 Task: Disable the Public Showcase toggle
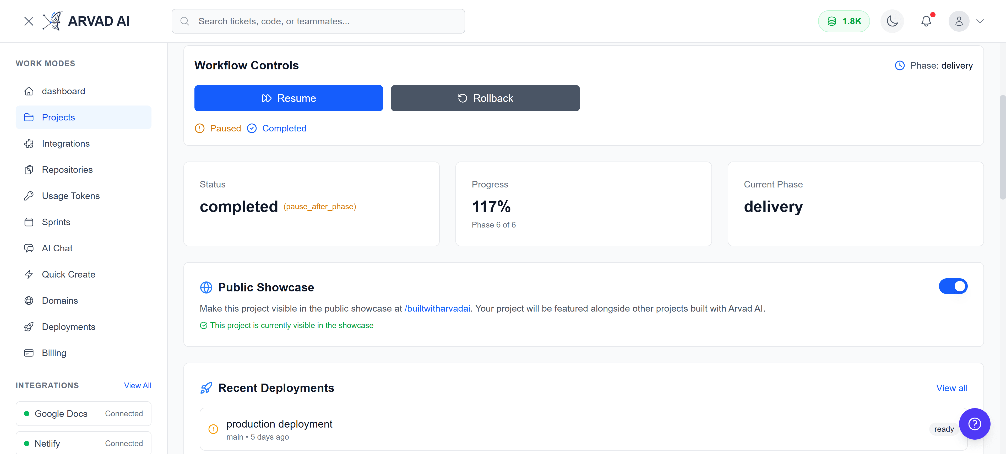[x=953, y=286]
